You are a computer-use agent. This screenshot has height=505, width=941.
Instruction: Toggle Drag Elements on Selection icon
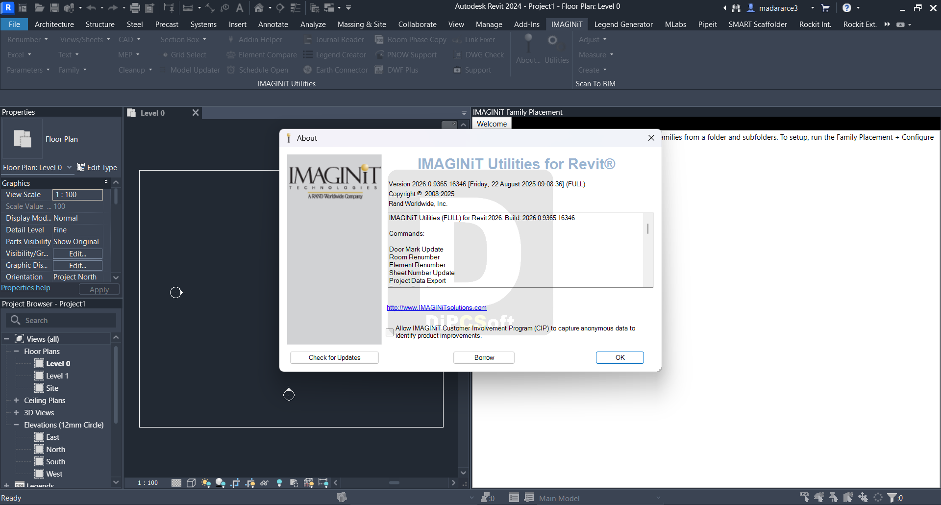click(x=863, y=498)
